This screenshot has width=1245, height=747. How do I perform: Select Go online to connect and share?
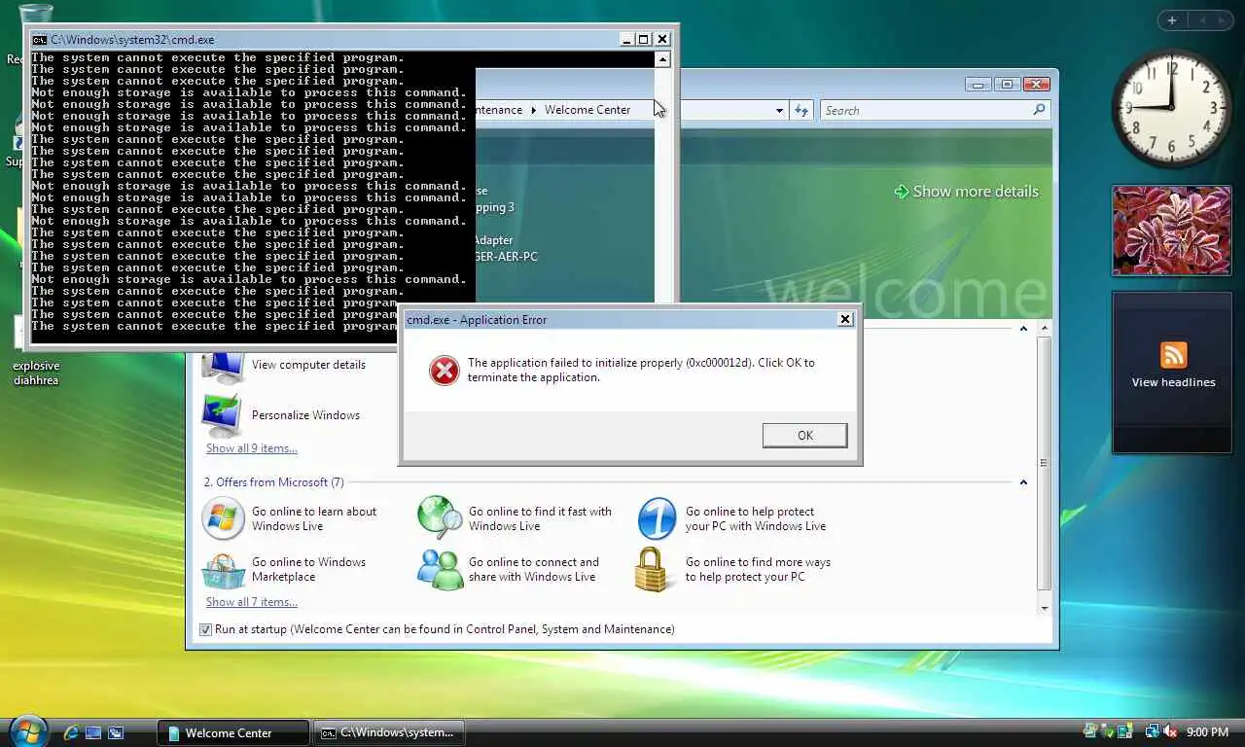pyautogui.click(x=533, y=569)
